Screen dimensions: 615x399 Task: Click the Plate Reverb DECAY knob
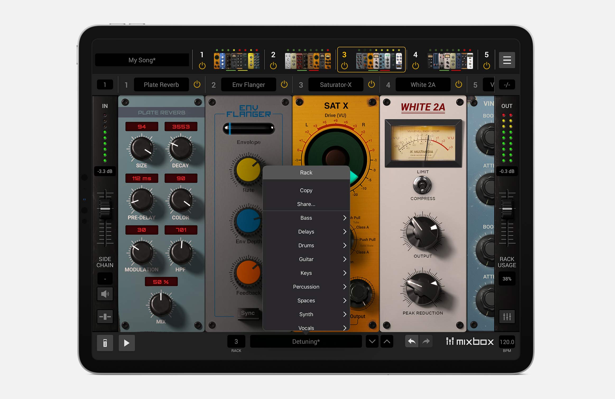click(181, 148)
